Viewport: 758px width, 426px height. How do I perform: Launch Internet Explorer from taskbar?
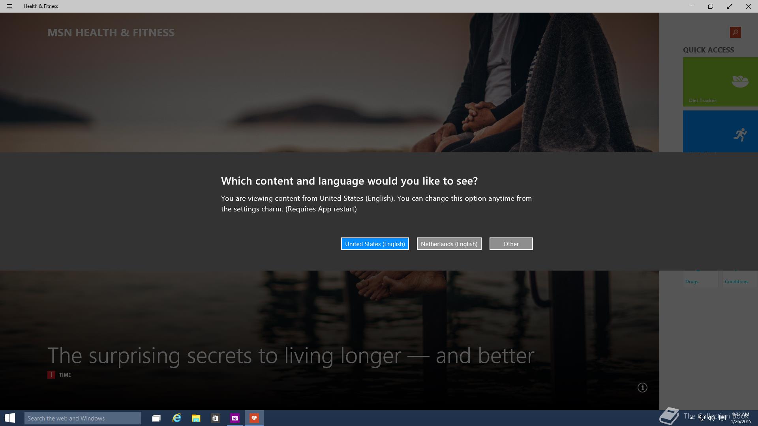[x=176, y=418]
